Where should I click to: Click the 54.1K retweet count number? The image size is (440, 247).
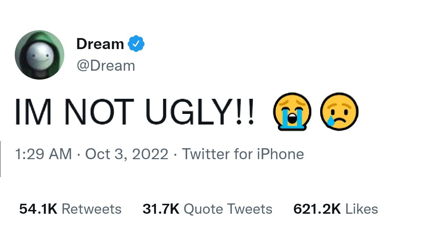[x=38, y=209]
